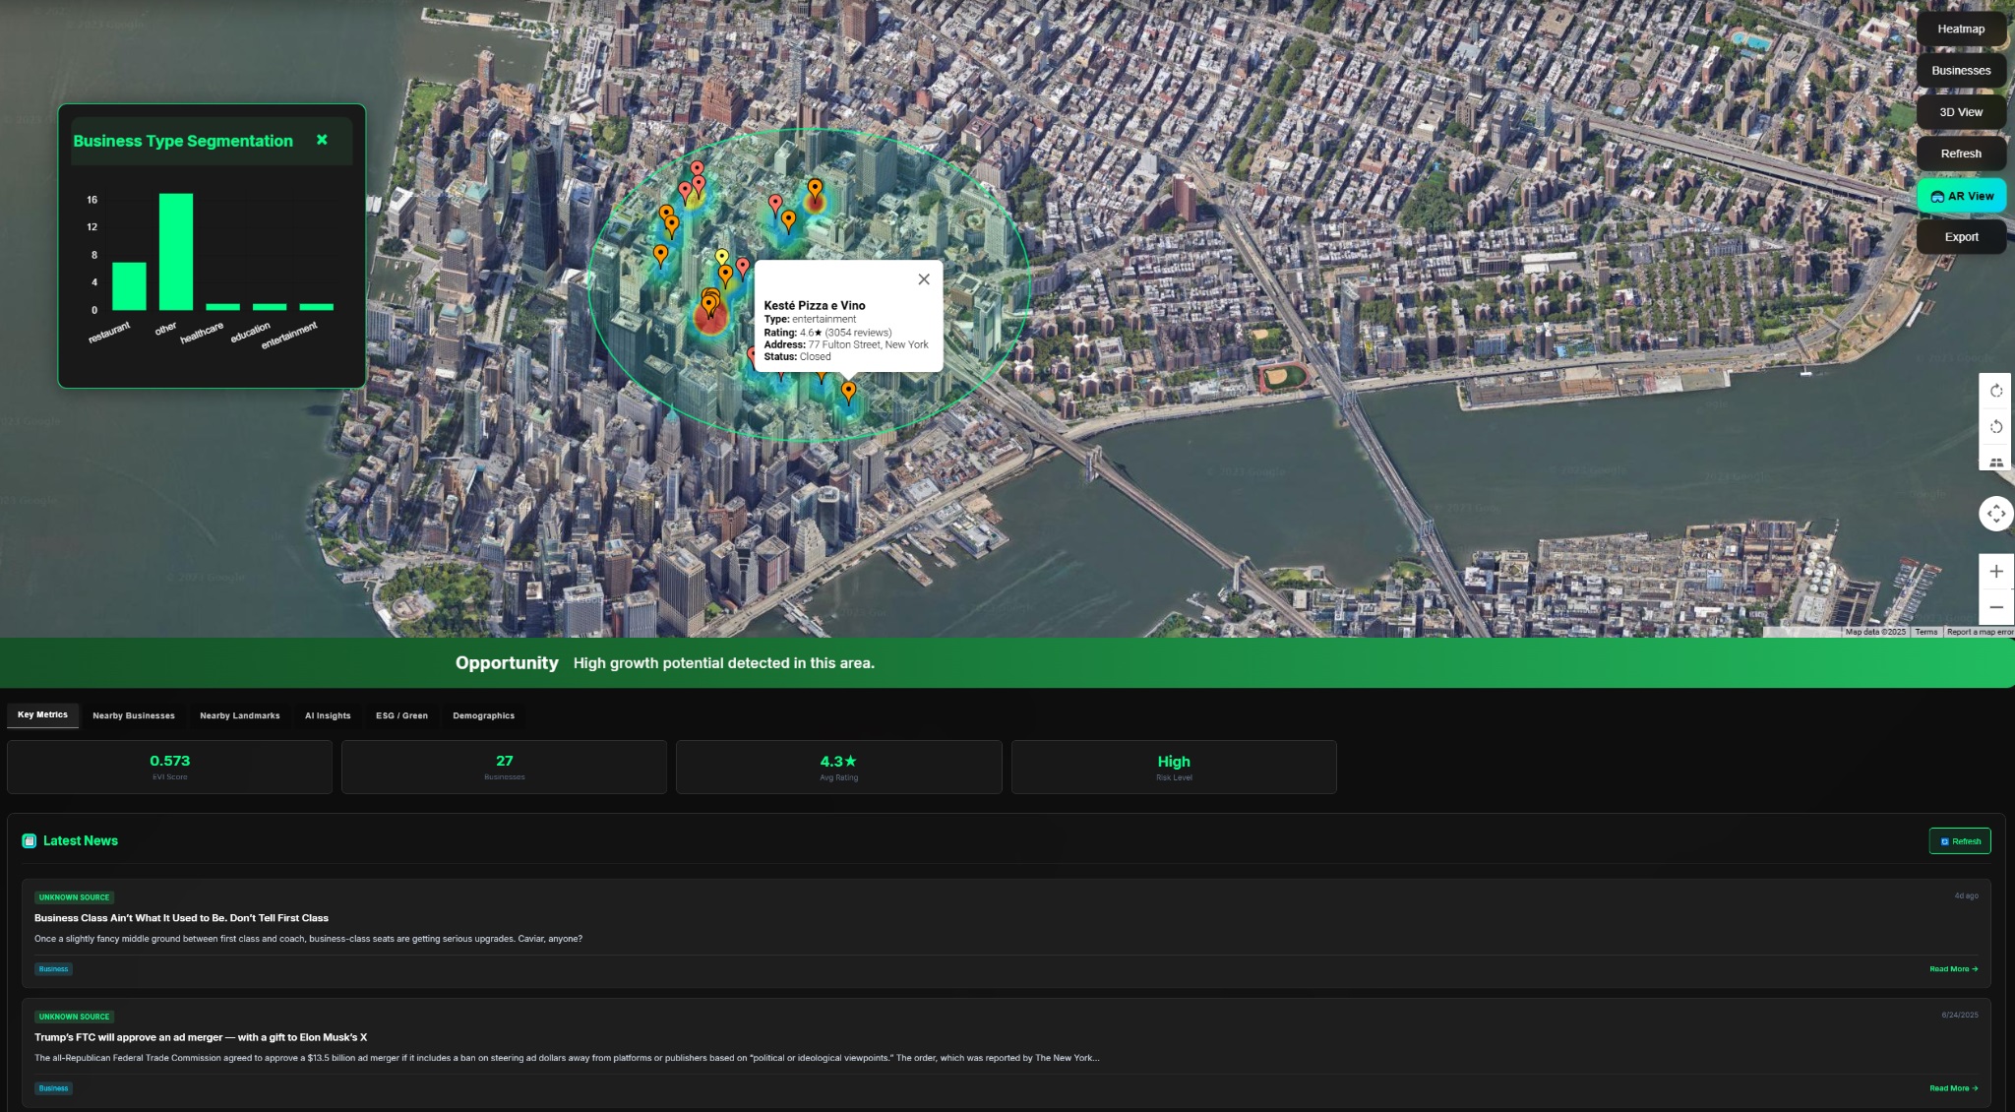Toggle the Businesses layer
Image resolution: width=2015 pixels, height=1112 pixels.
point(1960,70)
